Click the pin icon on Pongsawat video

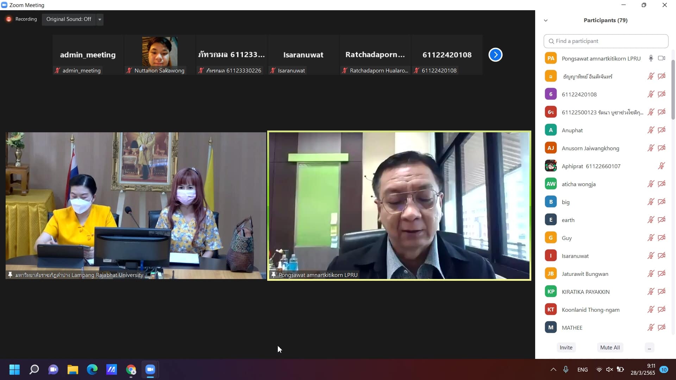point(274,275)
